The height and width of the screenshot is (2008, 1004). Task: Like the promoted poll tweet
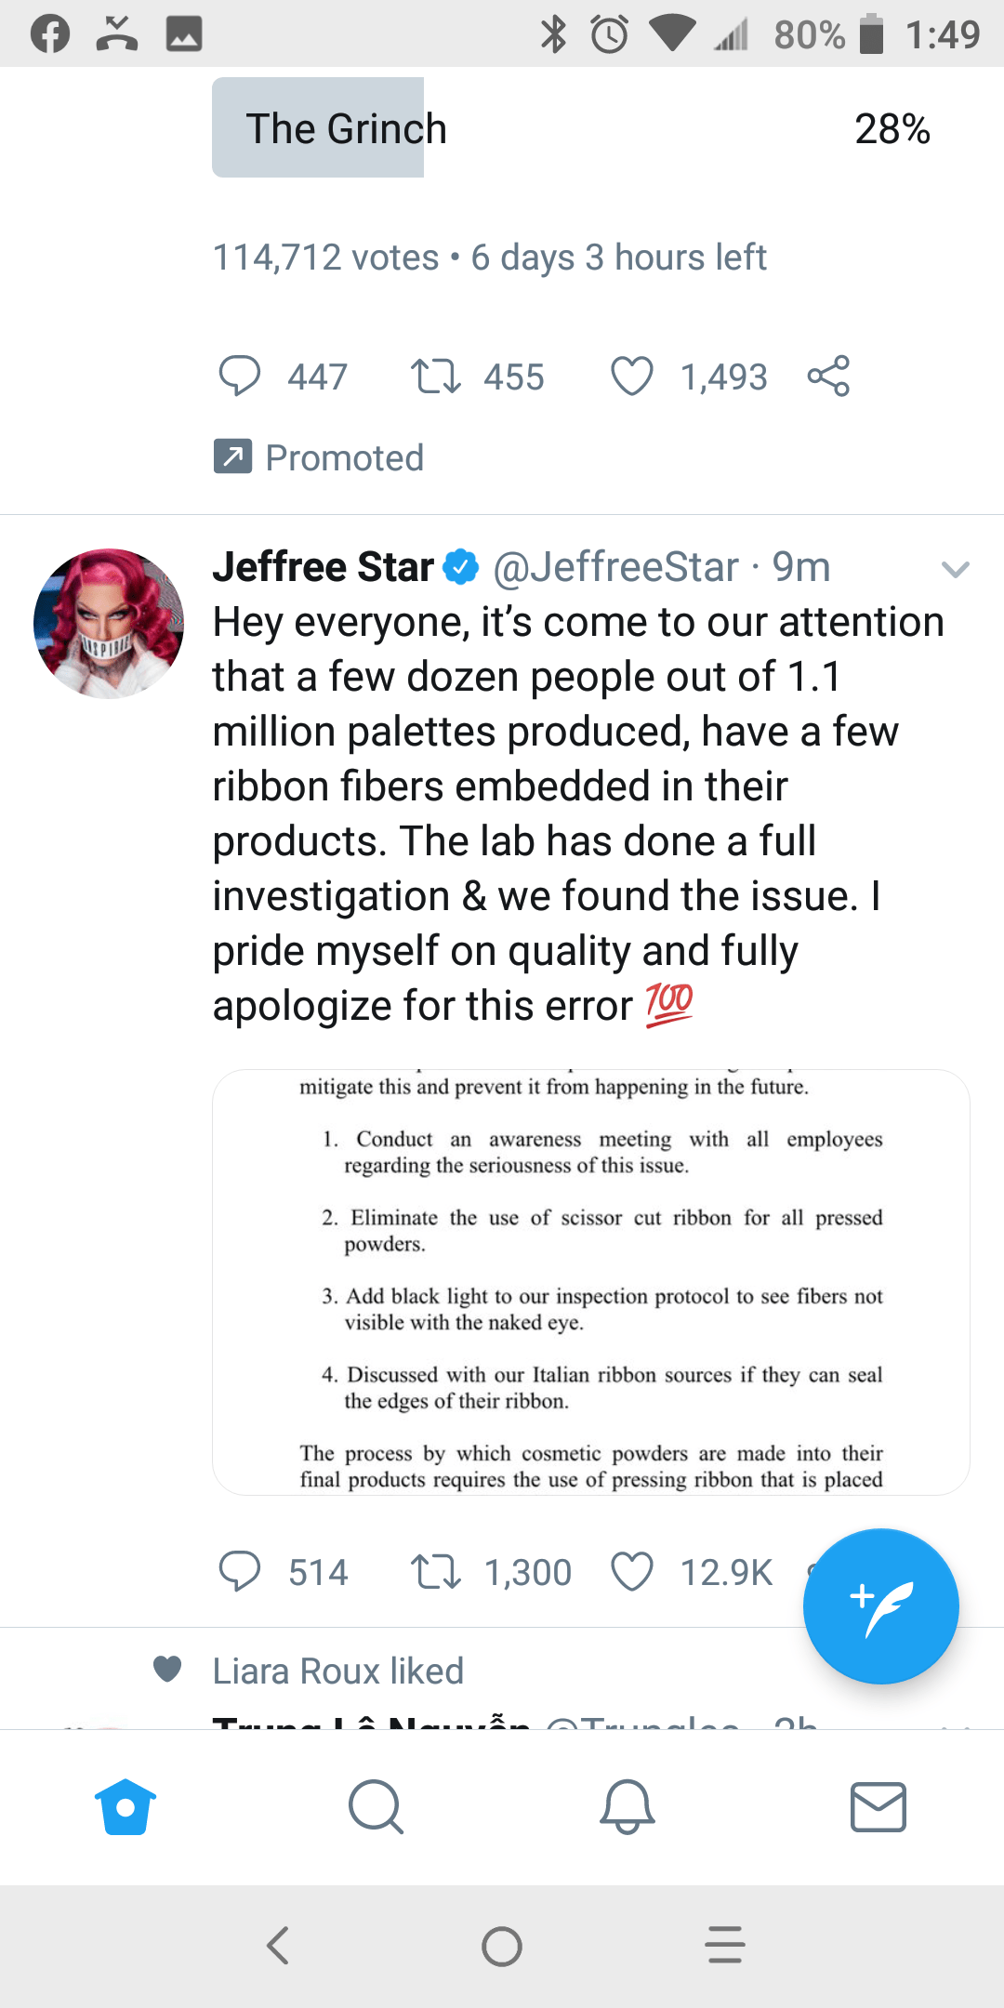[632, 376]
